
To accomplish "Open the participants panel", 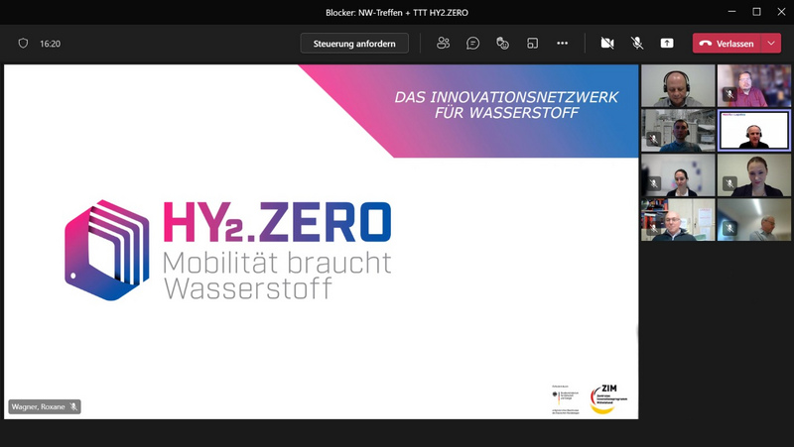I will coord(443,44).
